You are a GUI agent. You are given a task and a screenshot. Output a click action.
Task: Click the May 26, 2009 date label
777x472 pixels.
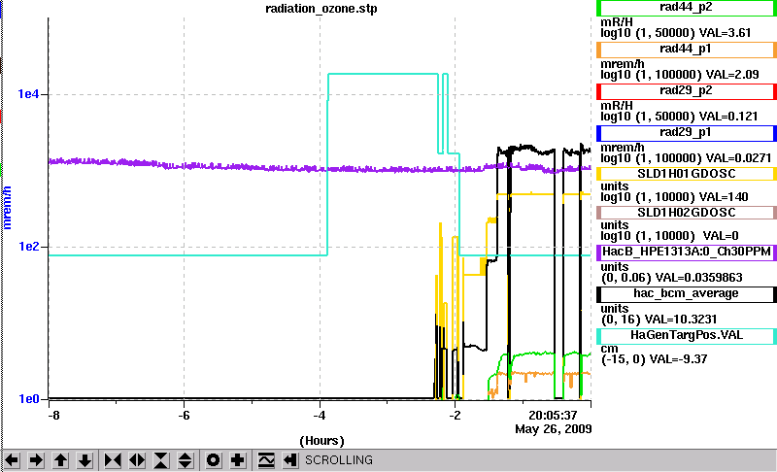pyautogui.click(x=553, y=428)
